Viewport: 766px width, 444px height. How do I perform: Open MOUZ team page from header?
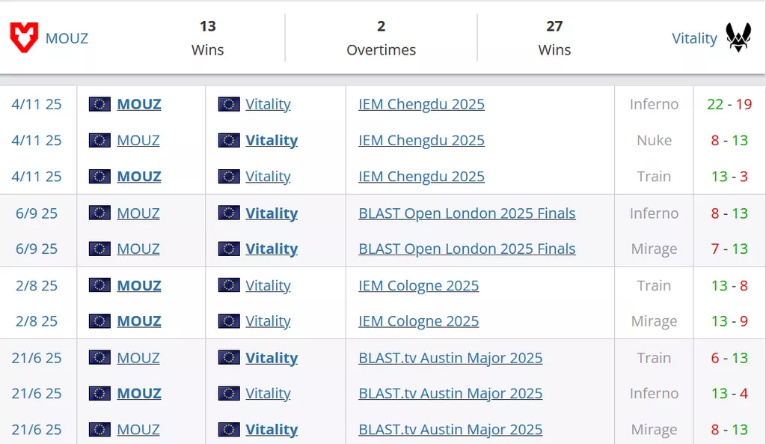[x=67, y=38]
